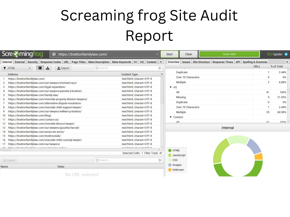Click into the URL address field
Image resolution: width=290 pixels, height=217 pixels.
(104, 54)
